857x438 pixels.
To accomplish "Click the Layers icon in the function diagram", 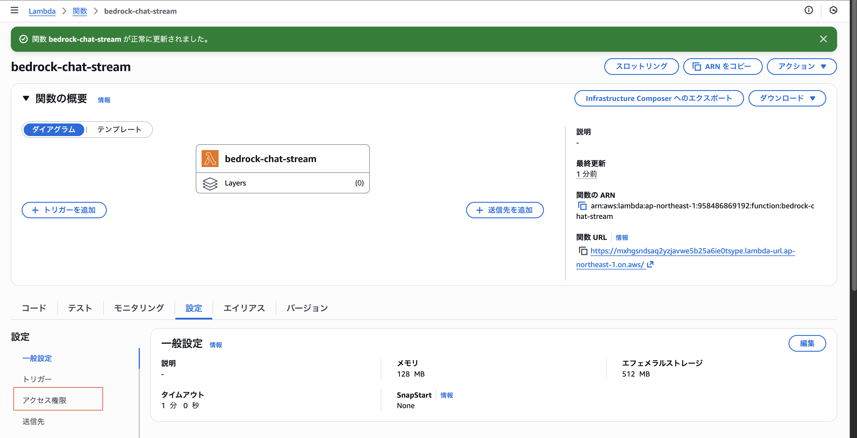I will [209, 183].
